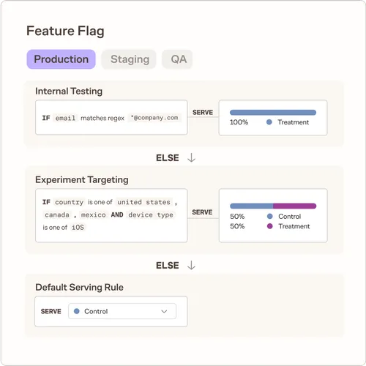Screen dimensions: 366x366
Task: Click the 'device type' attribute chip
Action: pos(151,214)
